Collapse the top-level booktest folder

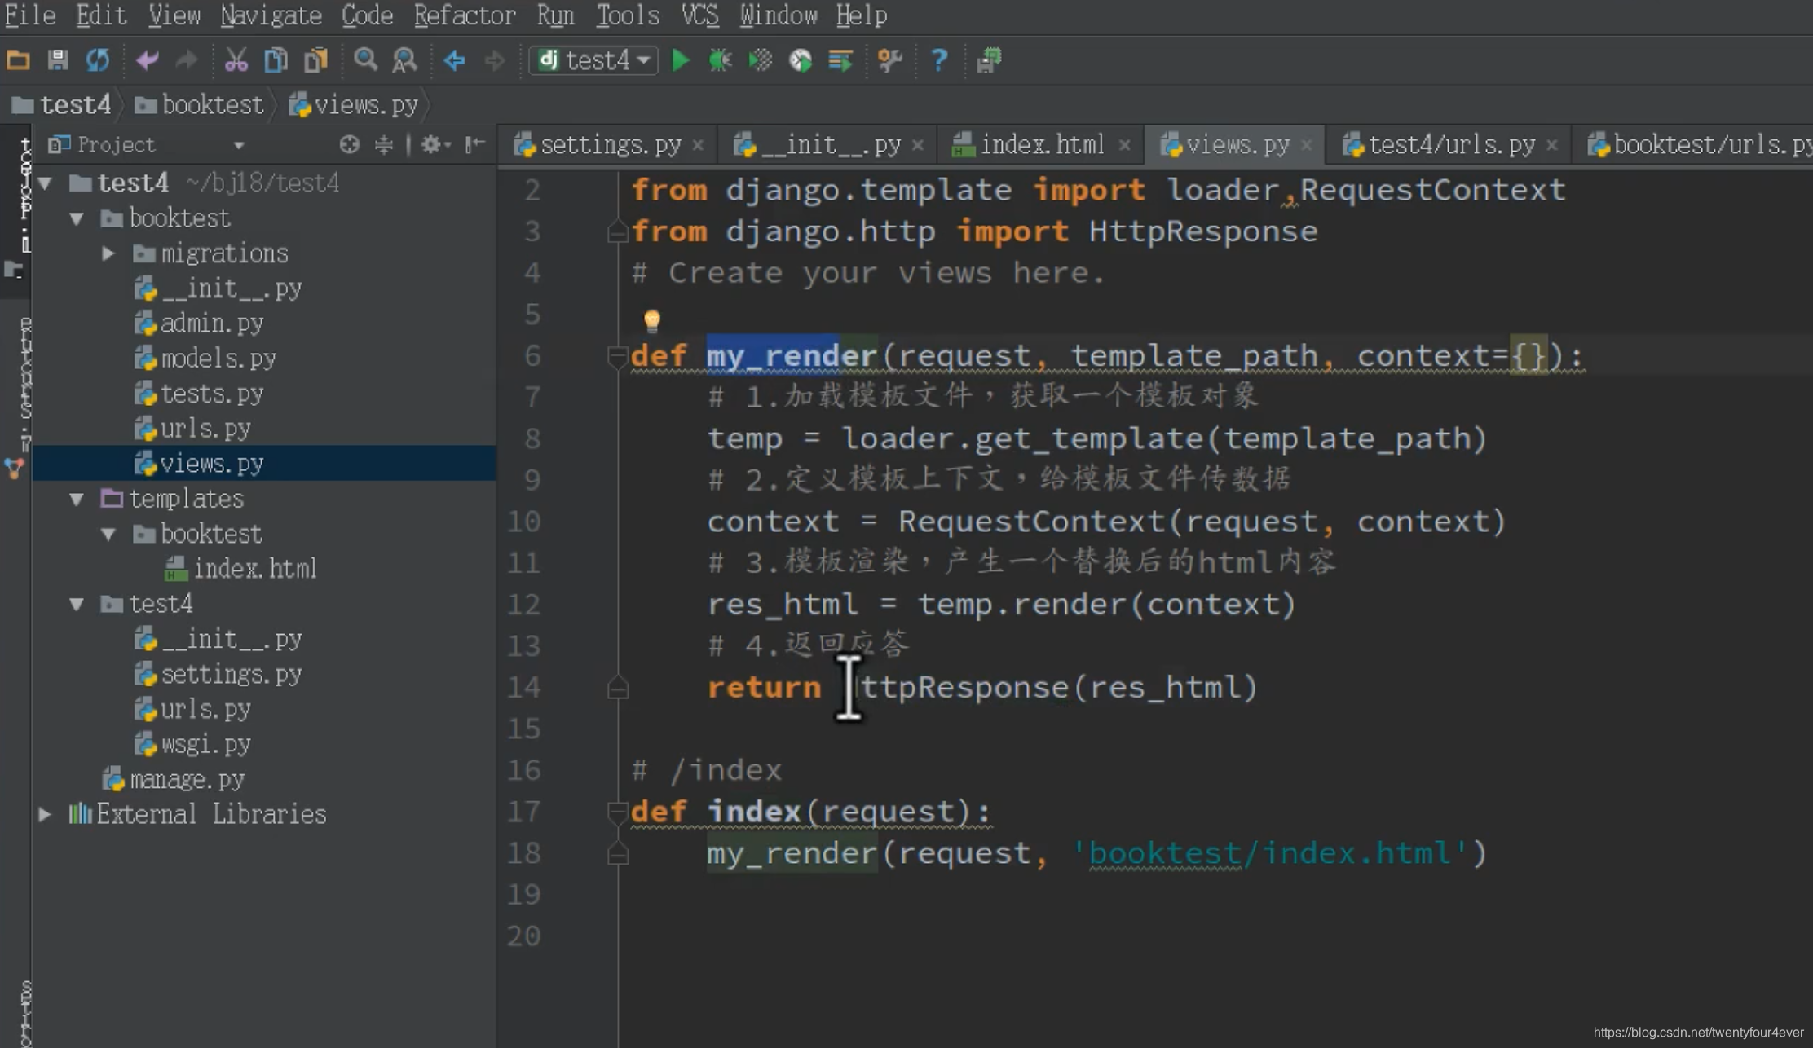77,218
